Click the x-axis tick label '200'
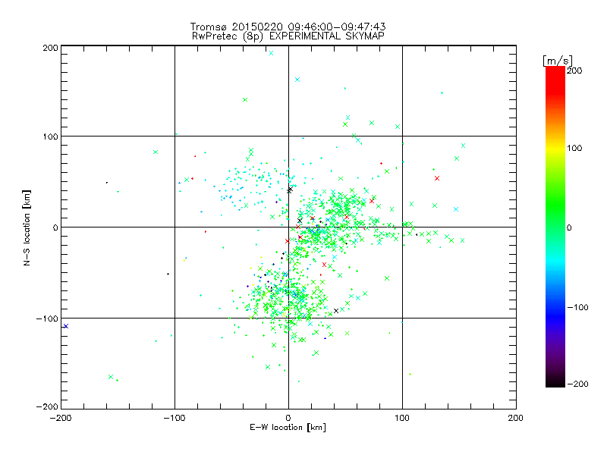607x455 pixels. pos(516,418)
